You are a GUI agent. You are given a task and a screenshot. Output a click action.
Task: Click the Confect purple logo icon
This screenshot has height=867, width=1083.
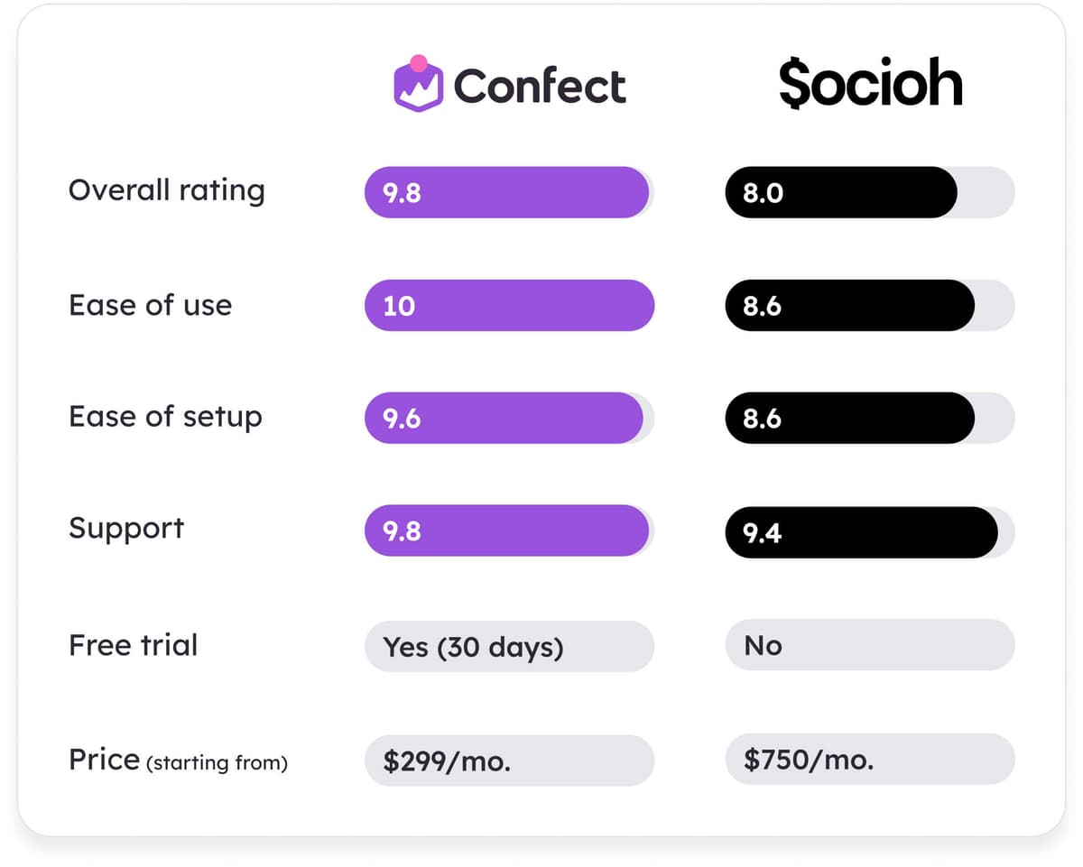coord(418,85)
